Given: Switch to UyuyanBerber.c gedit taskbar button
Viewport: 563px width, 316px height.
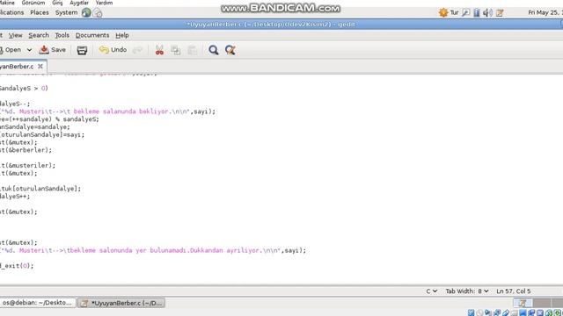Looking at the screenshot, I should (121, 303).
